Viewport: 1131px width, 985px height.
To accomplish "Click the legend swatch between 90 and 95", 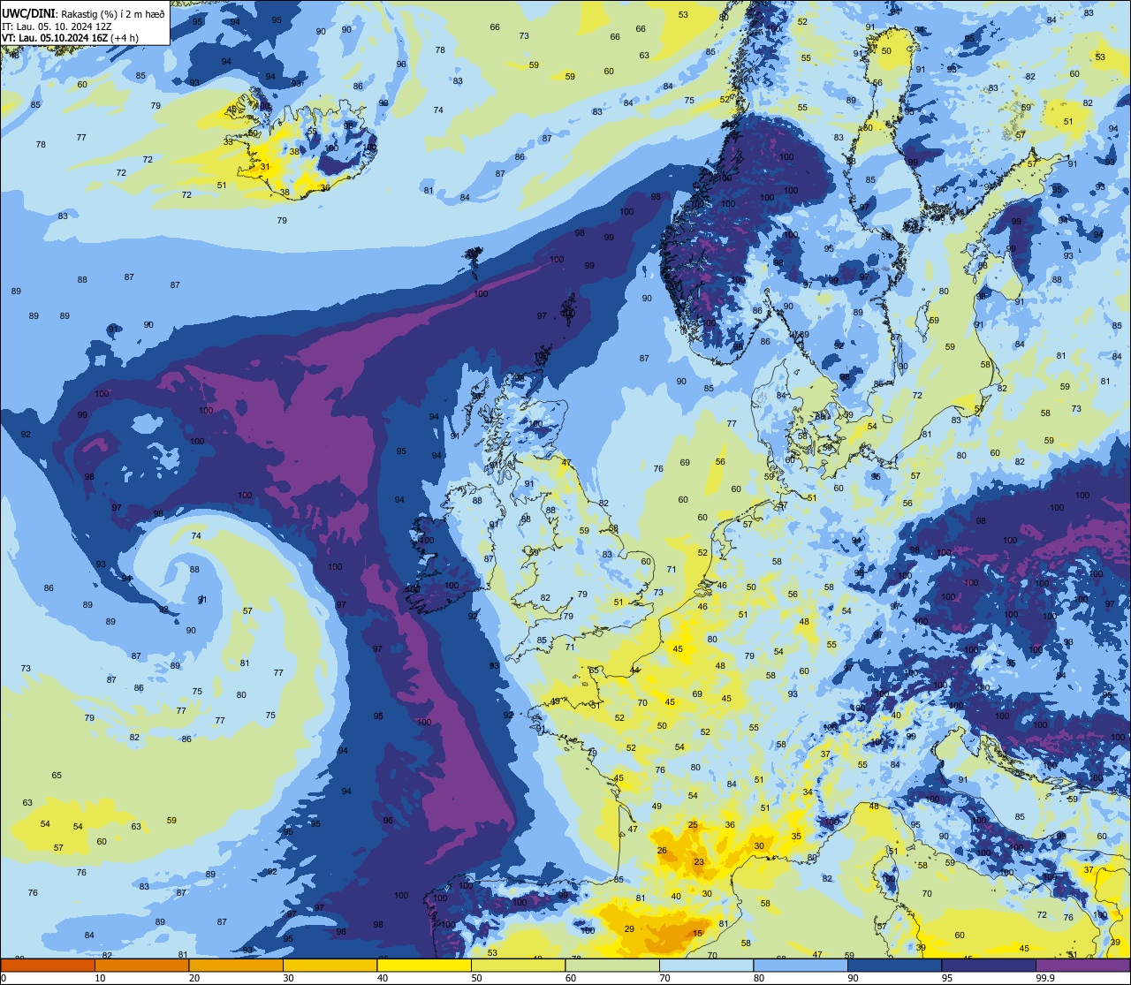I will pos(894,965).
